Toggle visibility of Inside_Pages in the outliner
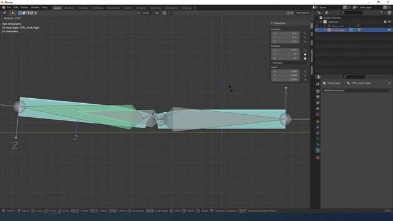Viewport: 393px width, 221px height. point(389,30)
